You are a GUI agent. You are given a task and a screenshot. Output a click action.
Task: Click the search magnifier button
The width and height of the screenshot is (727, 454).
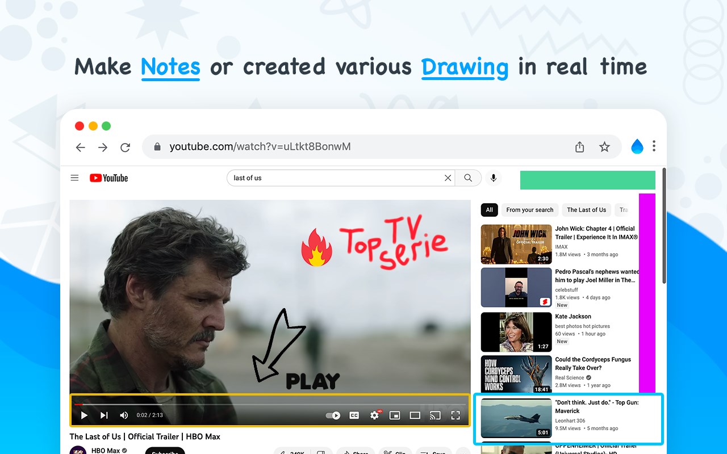(468, 178)
